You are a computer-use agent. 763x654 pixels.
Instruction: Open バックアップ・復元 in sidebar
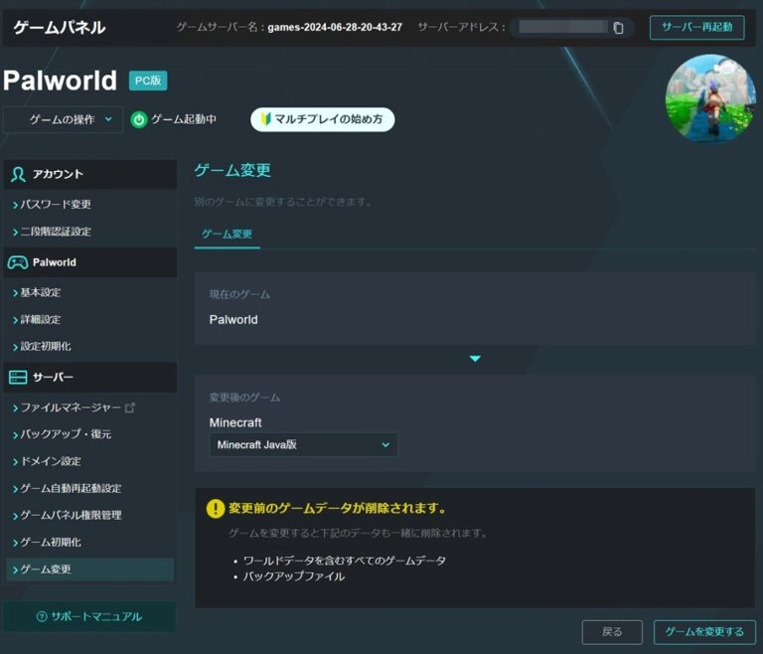(x=63, y=434)
